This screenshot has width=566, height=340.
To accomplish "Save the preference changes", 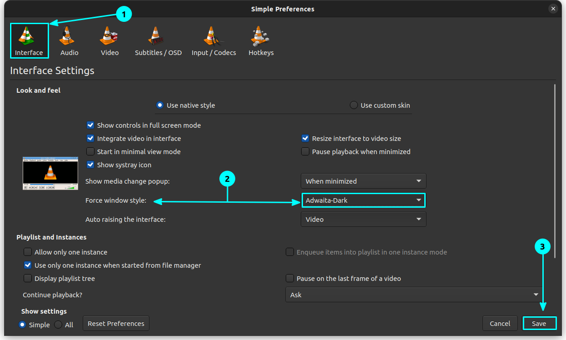I will tap(540, 323).
